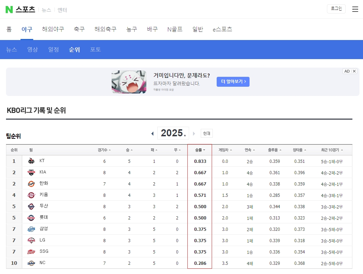Select the 순위 sub-tab
Viewport: 363px width, 274px height.
pos(74,49)
